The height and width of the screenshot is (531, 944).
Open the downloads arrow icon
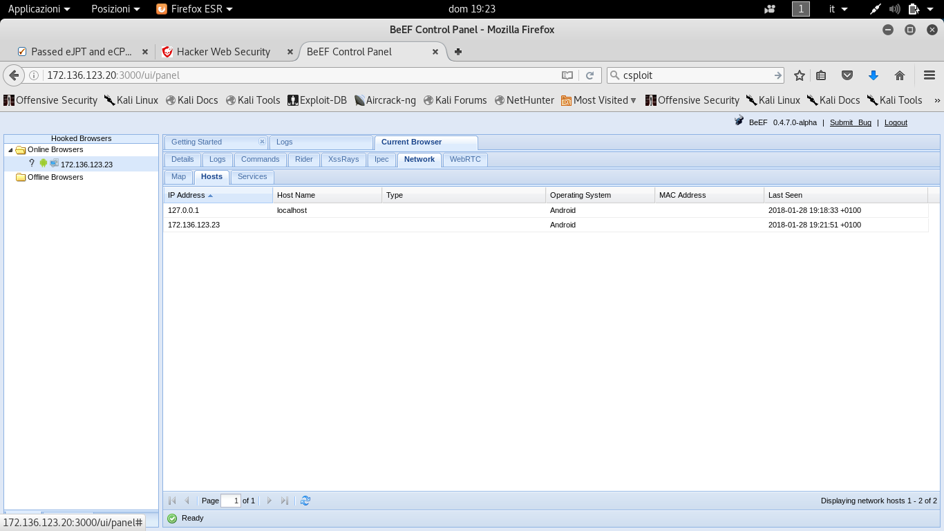pyautogui.click(x=873, y=75)
